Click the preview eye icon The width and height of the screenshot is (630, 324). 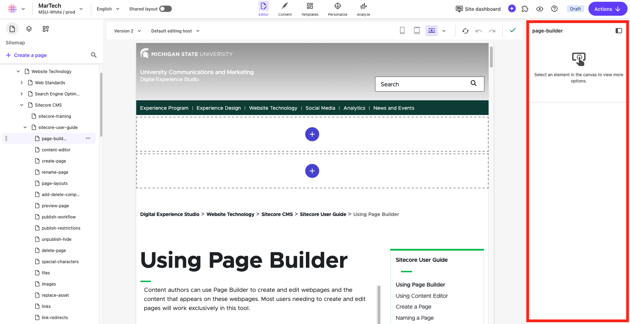click(x=540, y=9)
